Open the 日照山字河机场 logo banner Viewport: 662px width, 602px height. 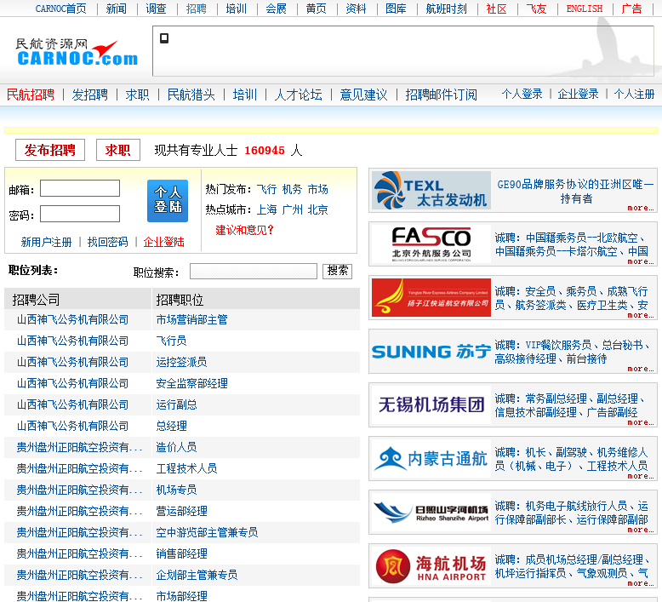[x=431, y=512]
